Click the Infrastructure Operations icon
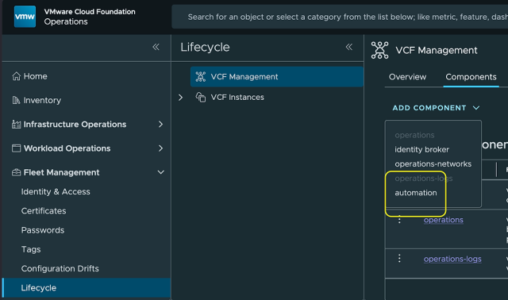Image resolution: width=508 pixels, height=300 pixels. click(16, 124)
